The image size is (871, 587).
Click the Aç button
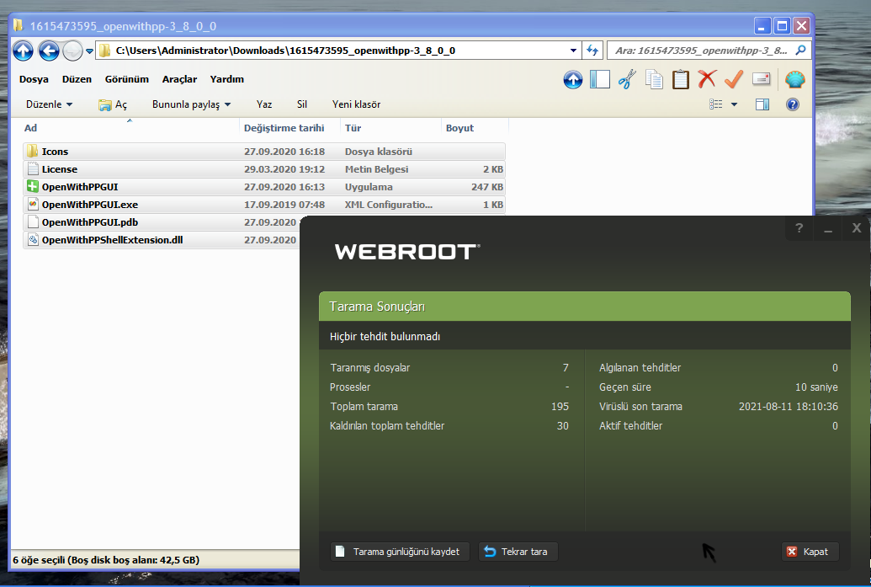[113, 104]
